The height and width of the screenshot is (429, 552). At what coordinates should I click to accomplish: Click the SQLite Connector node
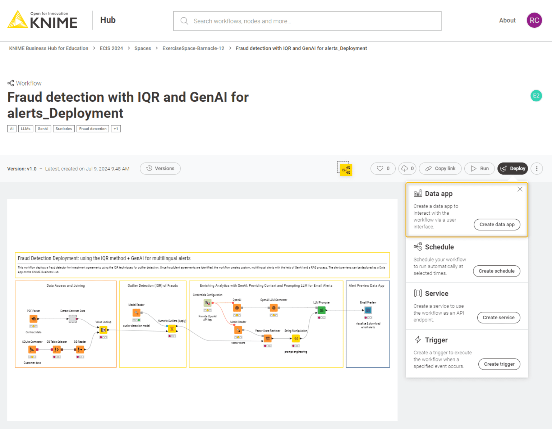tap(32, 350)
